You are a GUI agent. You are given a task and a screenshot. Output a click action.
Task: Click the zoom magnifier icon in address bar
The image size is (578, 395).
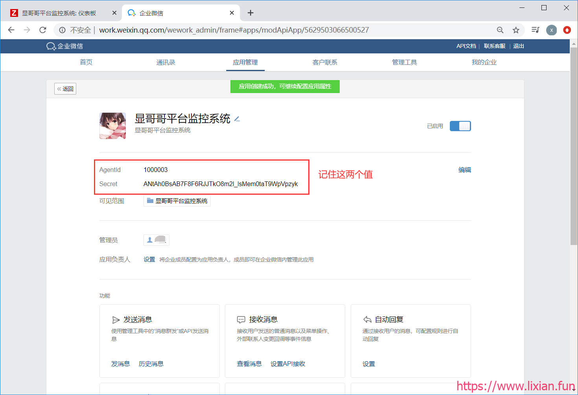pos(500,30)
